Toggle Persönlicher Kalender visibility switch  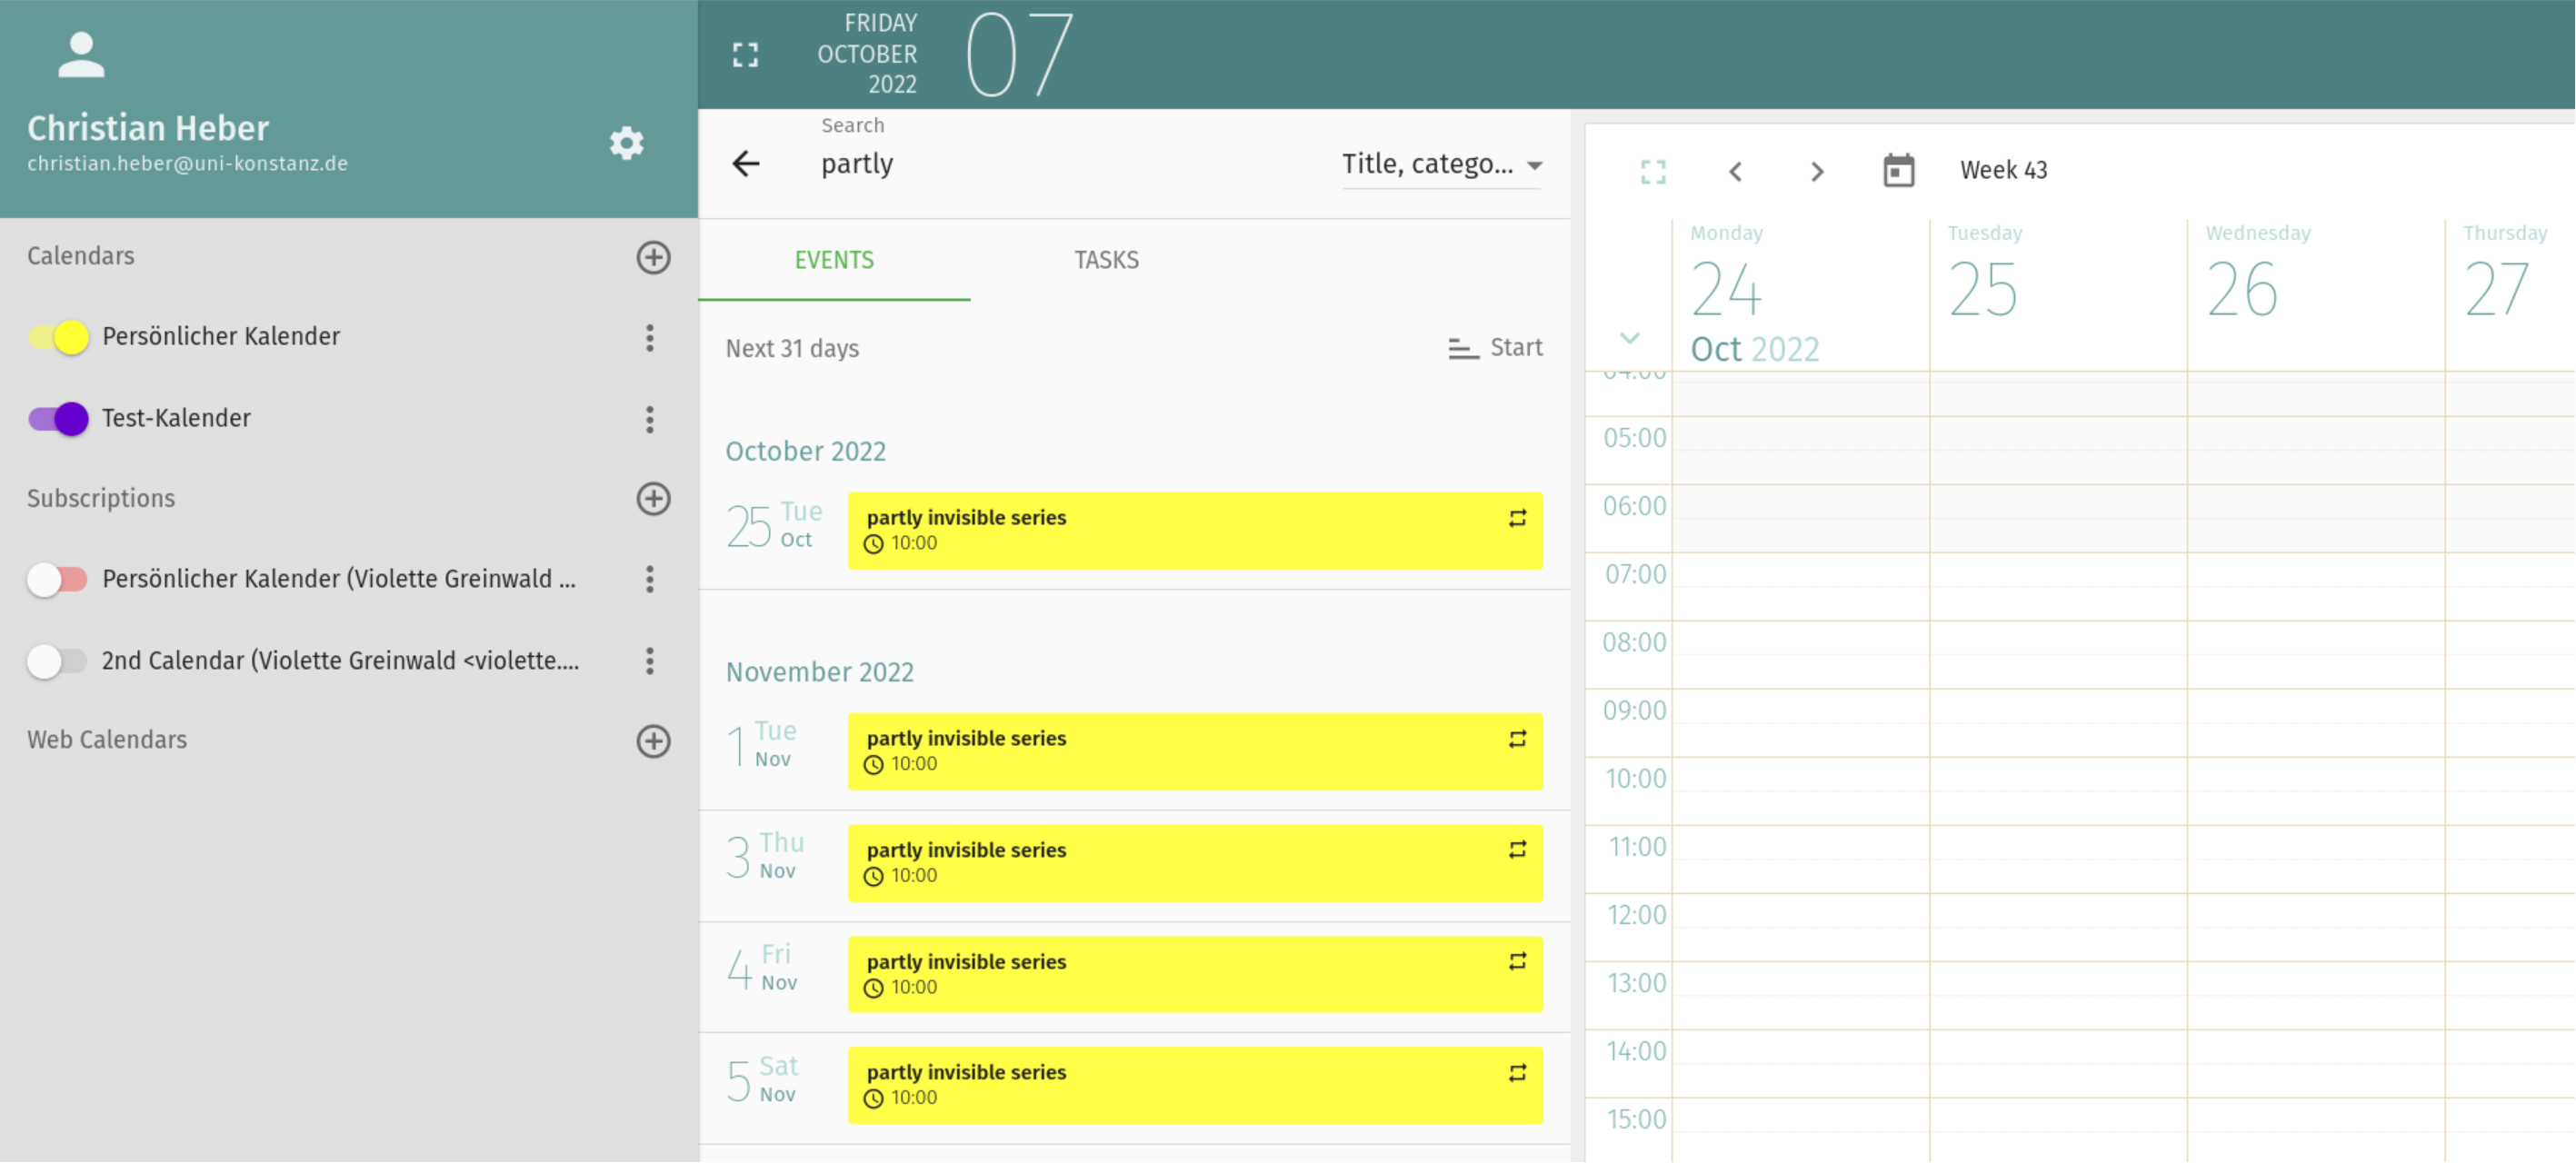pos(58,337)
